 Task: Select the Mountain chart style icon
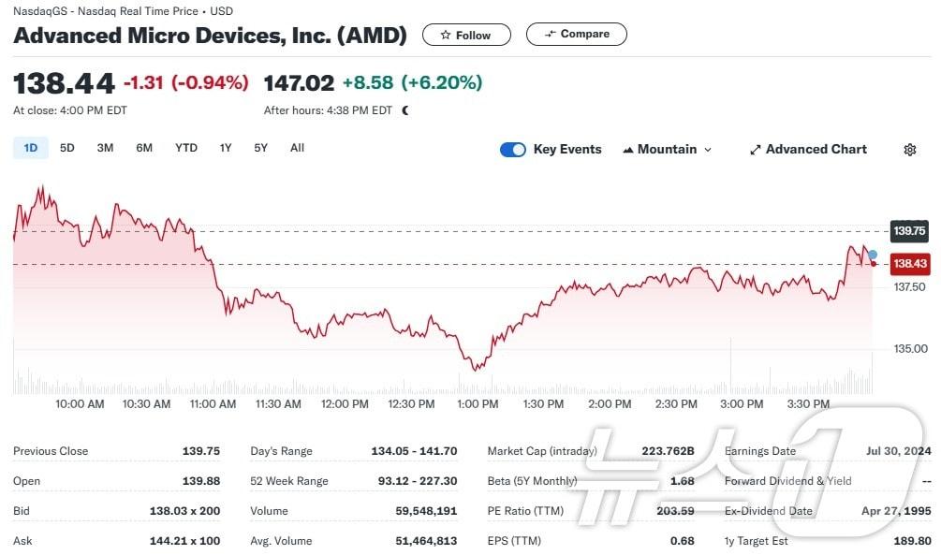(x=627, y=149)
